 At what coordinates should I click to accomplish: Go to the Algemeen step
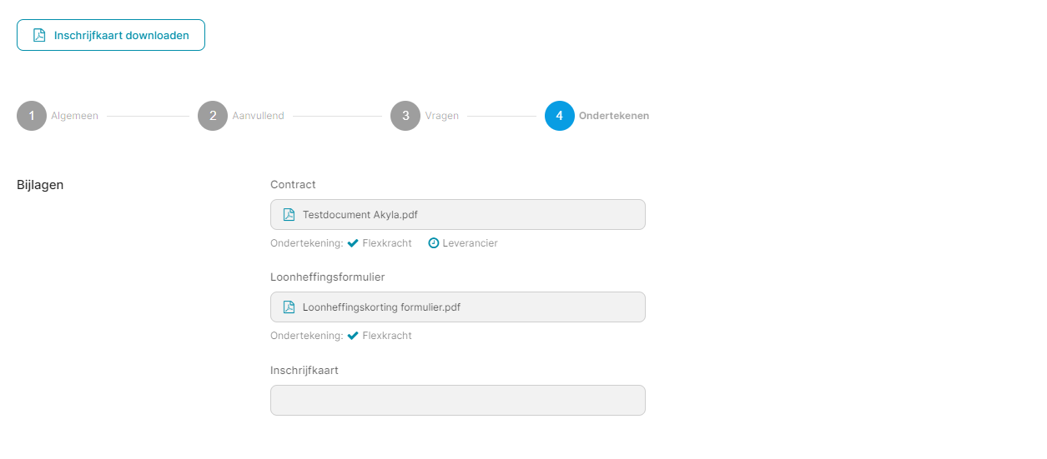(74, 116)
